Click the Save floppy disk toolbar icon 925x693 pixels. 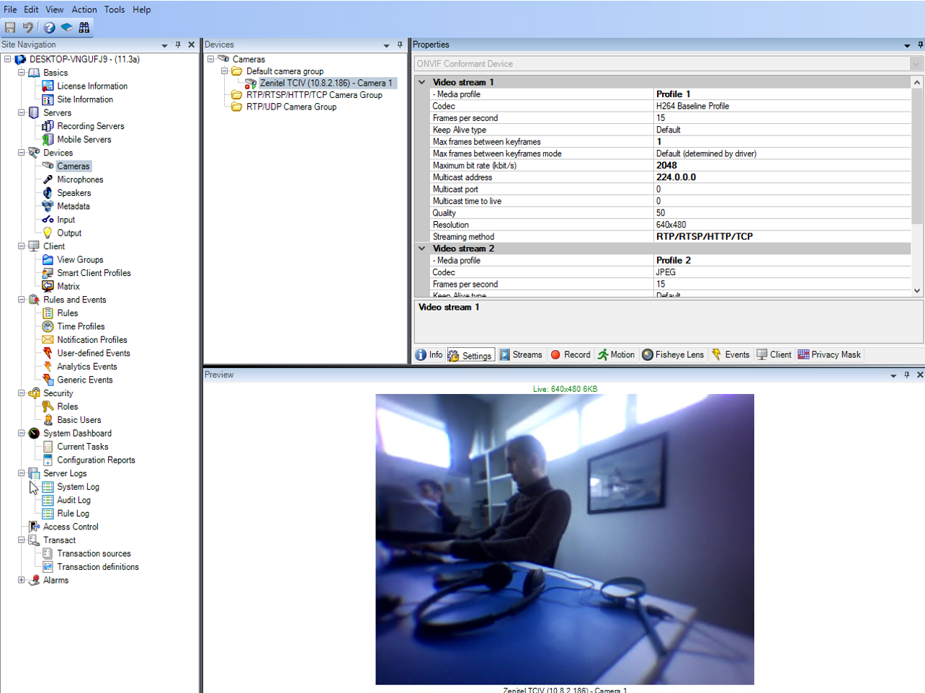coord(10,27)
